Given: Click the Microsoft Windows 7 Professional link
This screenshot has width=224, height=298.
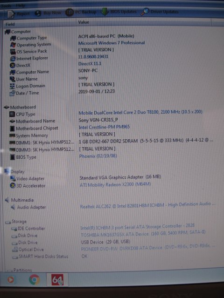Looking at the screenshot, I should pyautogui.click(x=112, y=43).
